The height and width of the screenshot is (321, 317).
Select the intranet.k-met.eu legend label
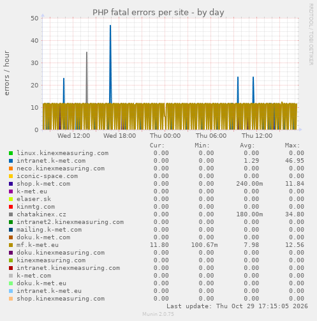tap(49, 291)
